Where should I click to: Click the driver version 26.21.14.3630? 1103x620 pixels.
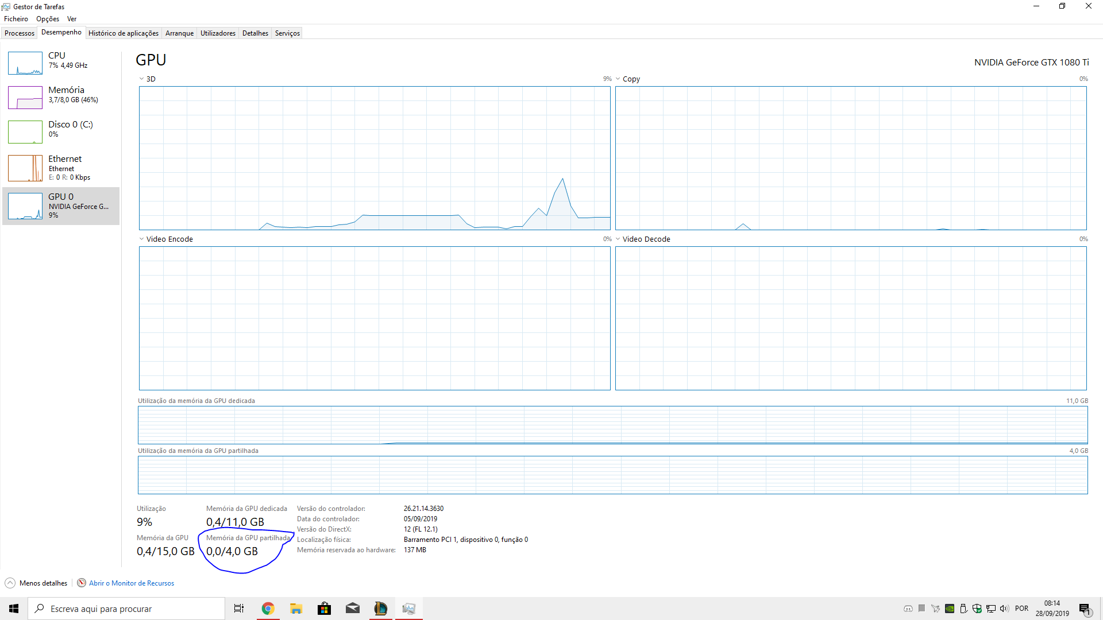(x=423, y=509)
